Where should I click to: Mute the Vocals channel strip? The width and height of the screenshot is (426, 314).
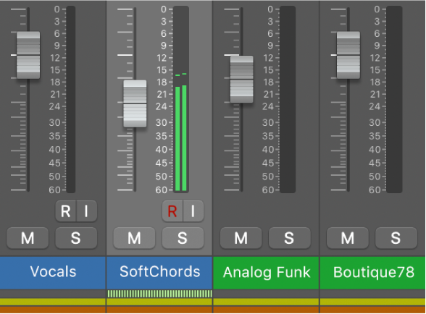click(28, 238)
